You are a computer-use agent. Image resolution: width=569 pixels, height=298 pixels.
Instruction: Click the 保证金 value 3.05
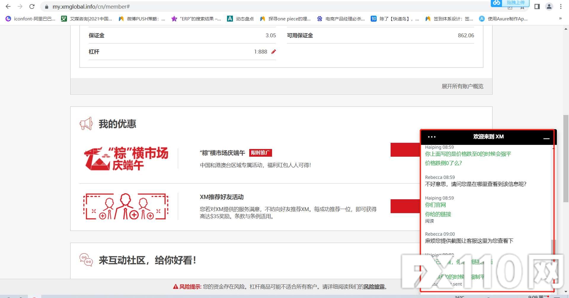point(271,35)
